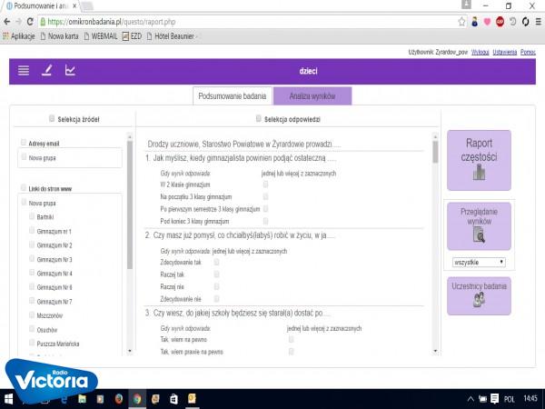Click the Wyloguj link
This screenshot has width=545, height=409.
point(481,54)
